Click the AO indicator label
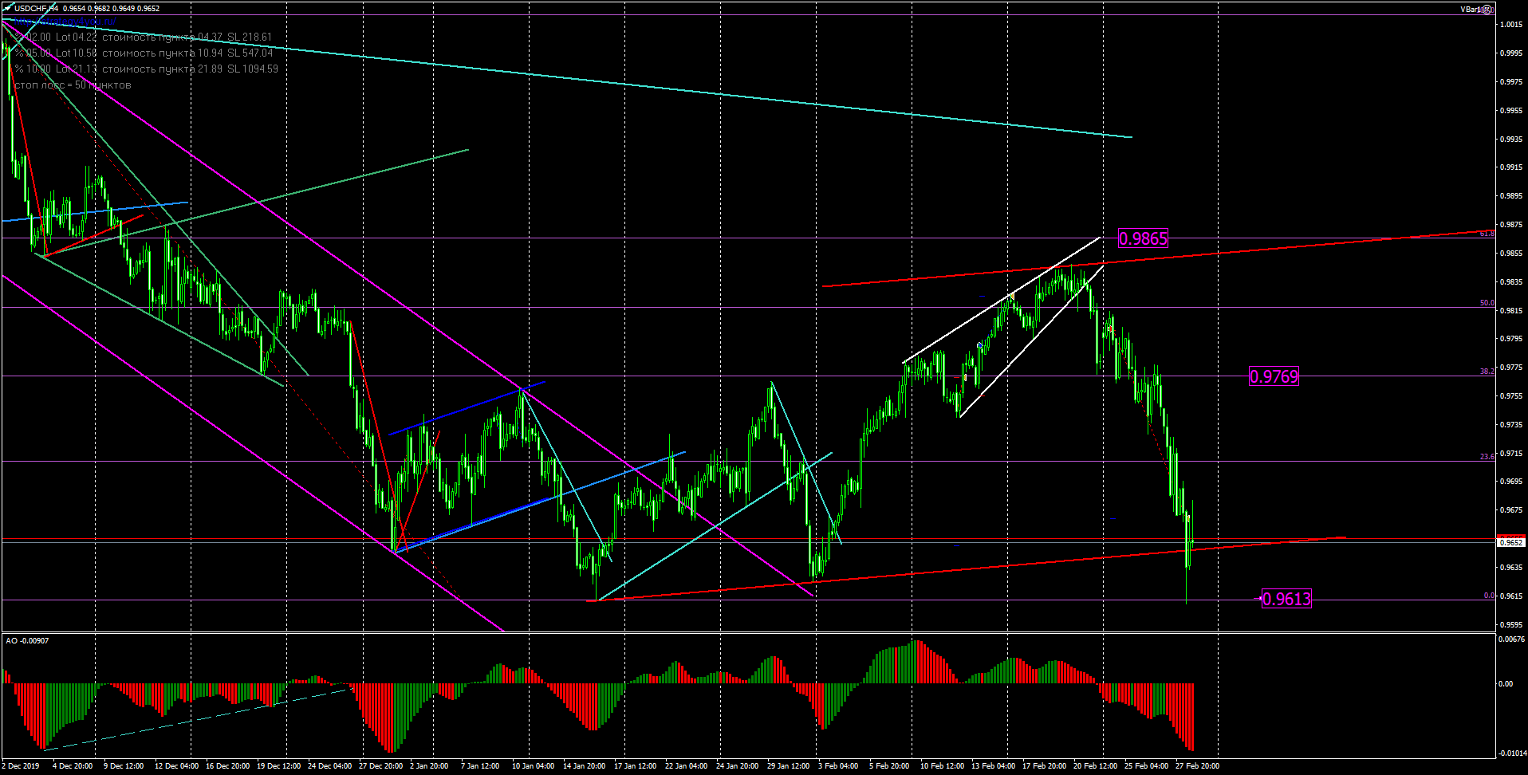Viewport: 1528px width, 775px height. (x=27, y=641)
